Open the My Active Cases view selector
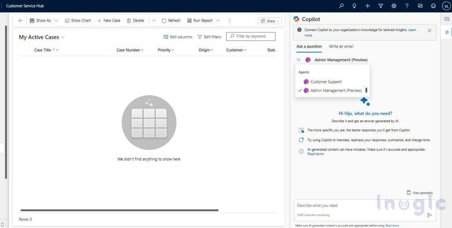 click(x=42, y=37)
